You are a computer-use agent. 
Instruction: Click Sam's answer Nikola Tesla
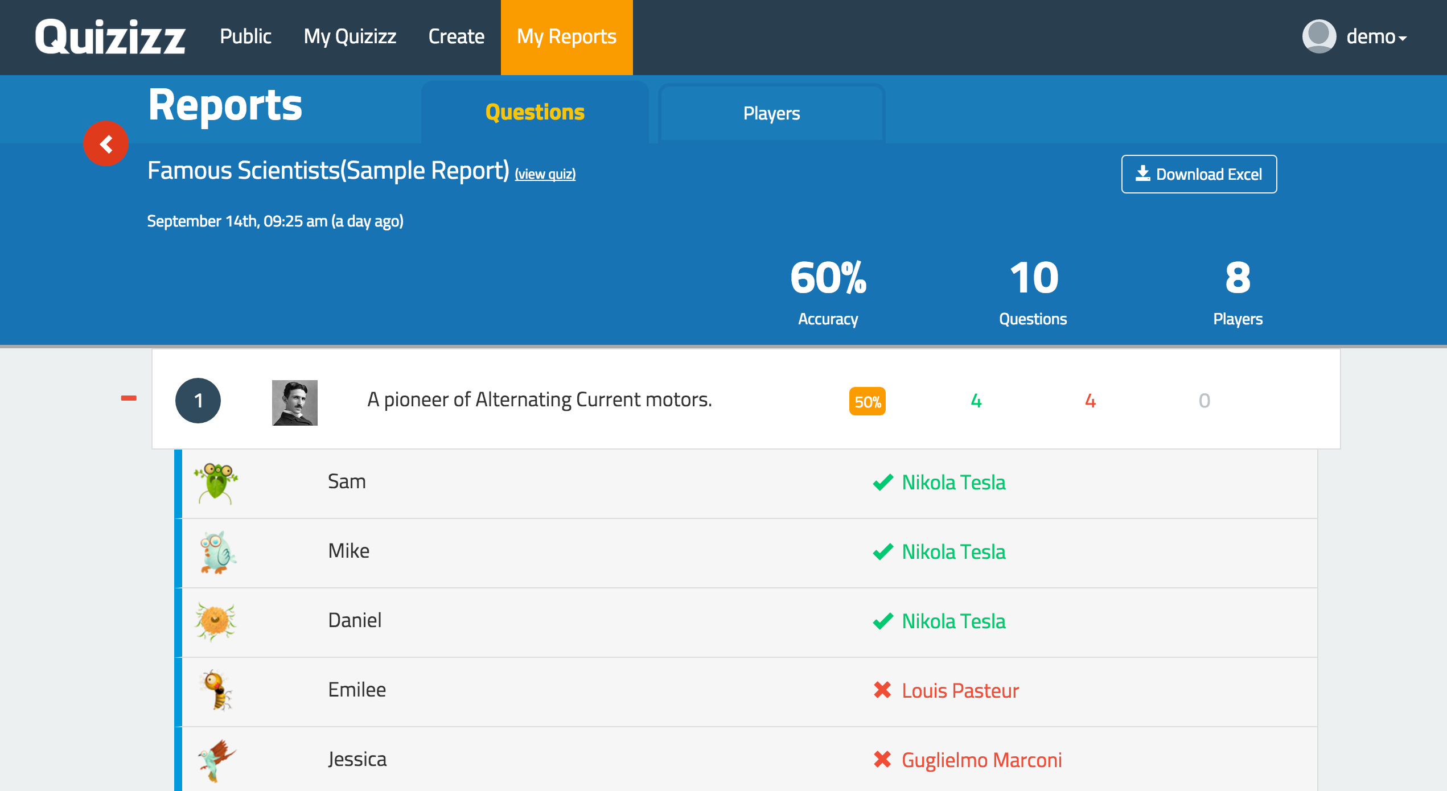pyautogui.click(x=954, y=483)
